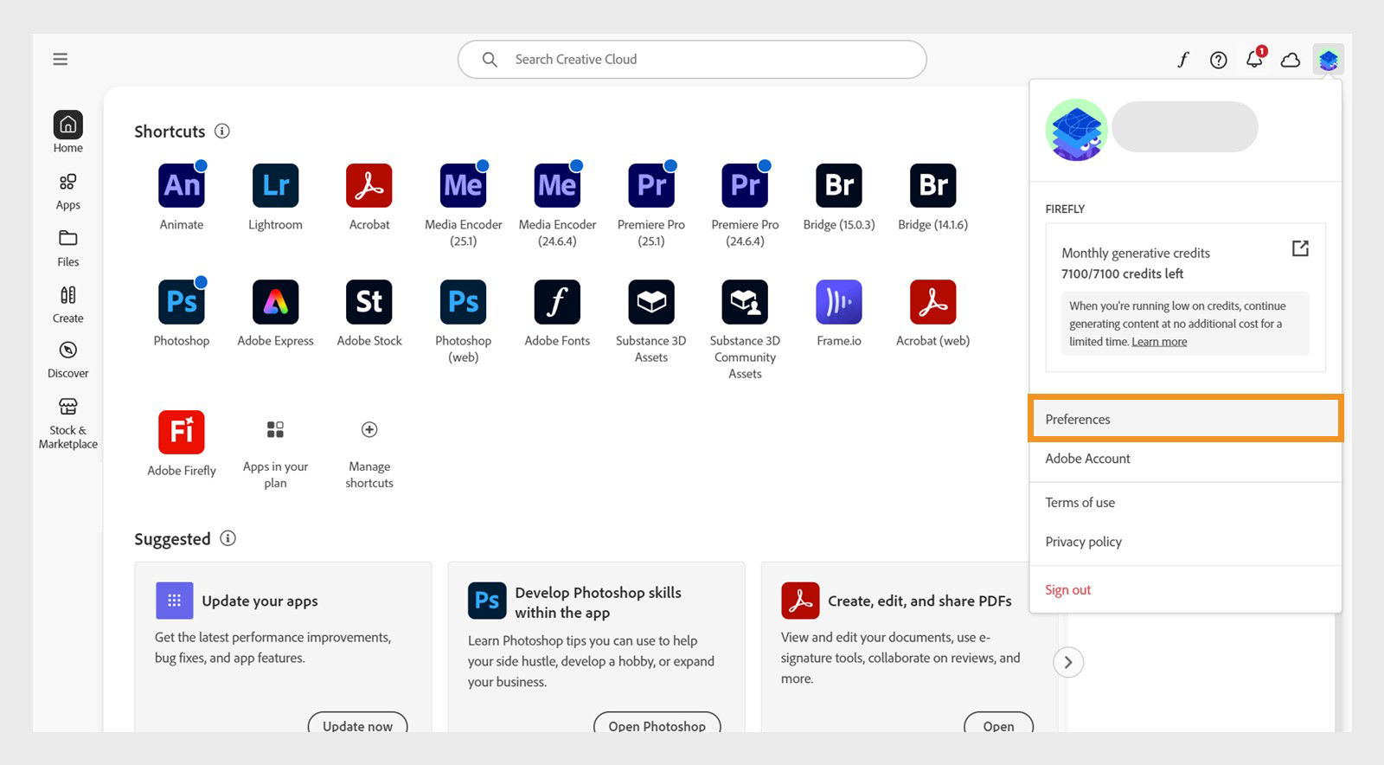Open Files in sidebar
This screenshot has width=1384, height=765.
(x=68, y=248)
